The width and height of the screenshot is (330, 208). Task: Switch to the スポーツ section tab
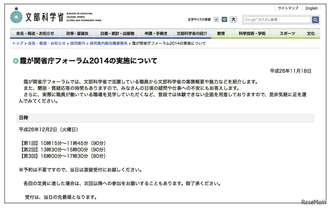tap(287, 33)
